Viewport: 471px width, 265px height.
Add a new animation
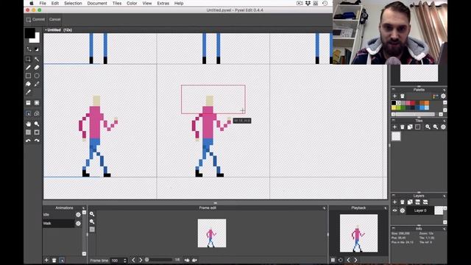[46, 260]
